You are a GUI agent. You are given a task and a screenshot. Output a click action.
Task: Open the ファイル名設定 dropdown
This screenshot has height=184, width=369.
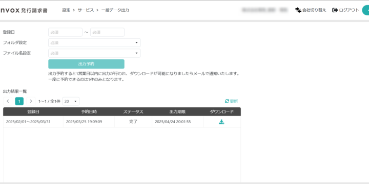[x=94, y=53]
